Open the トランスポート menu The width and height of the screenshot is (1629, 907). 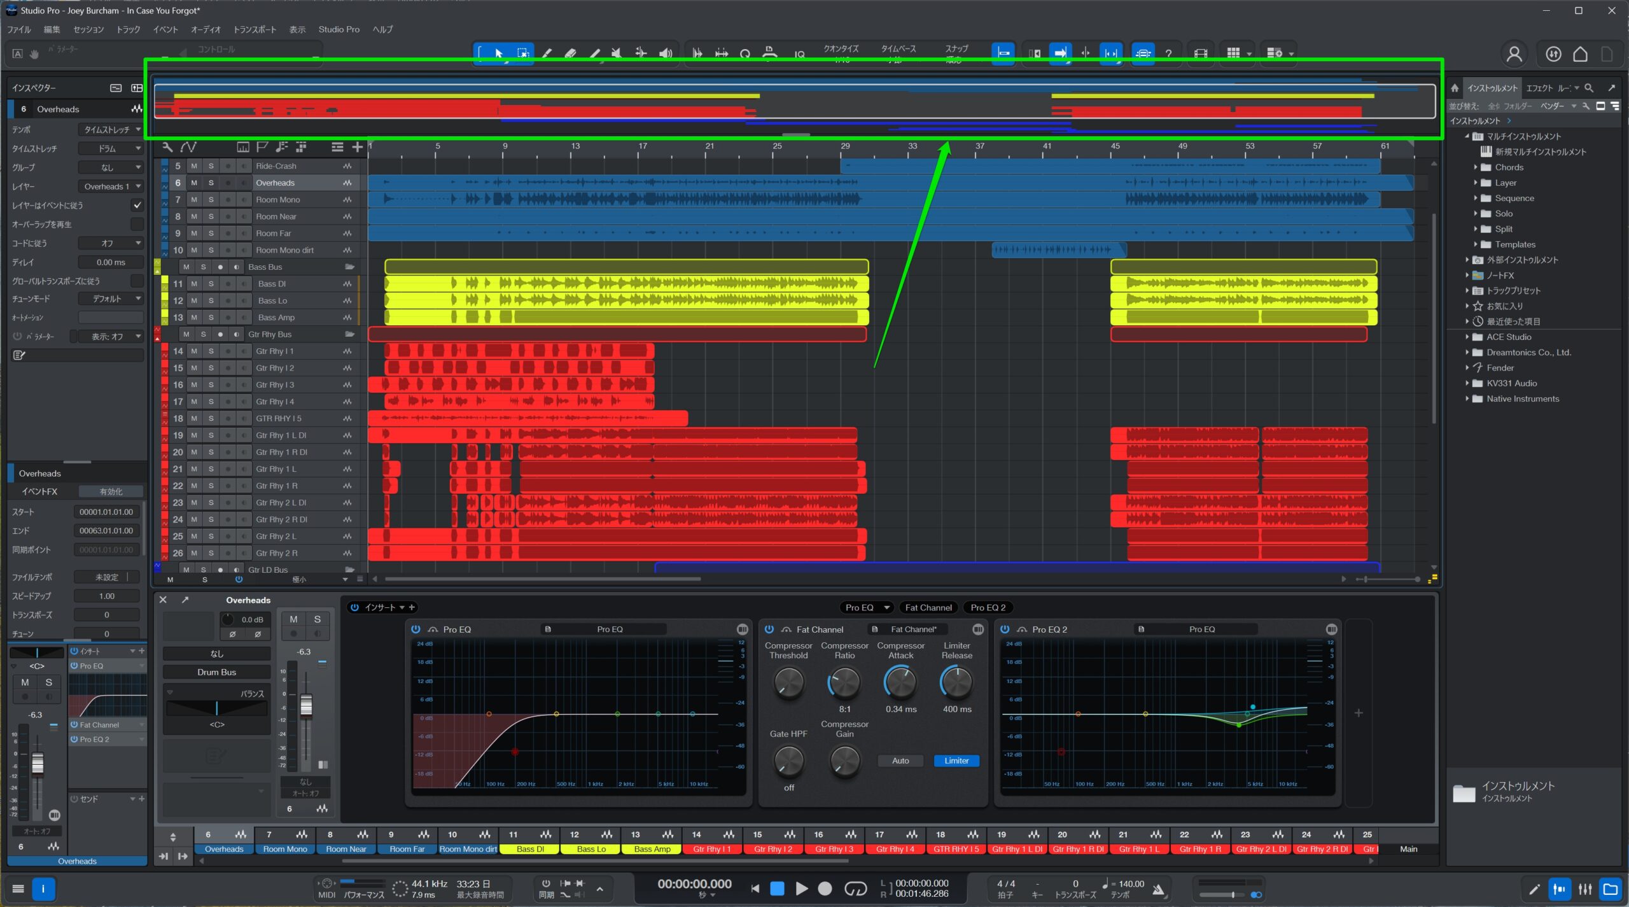pyautogui.click(x=255, y=29)
